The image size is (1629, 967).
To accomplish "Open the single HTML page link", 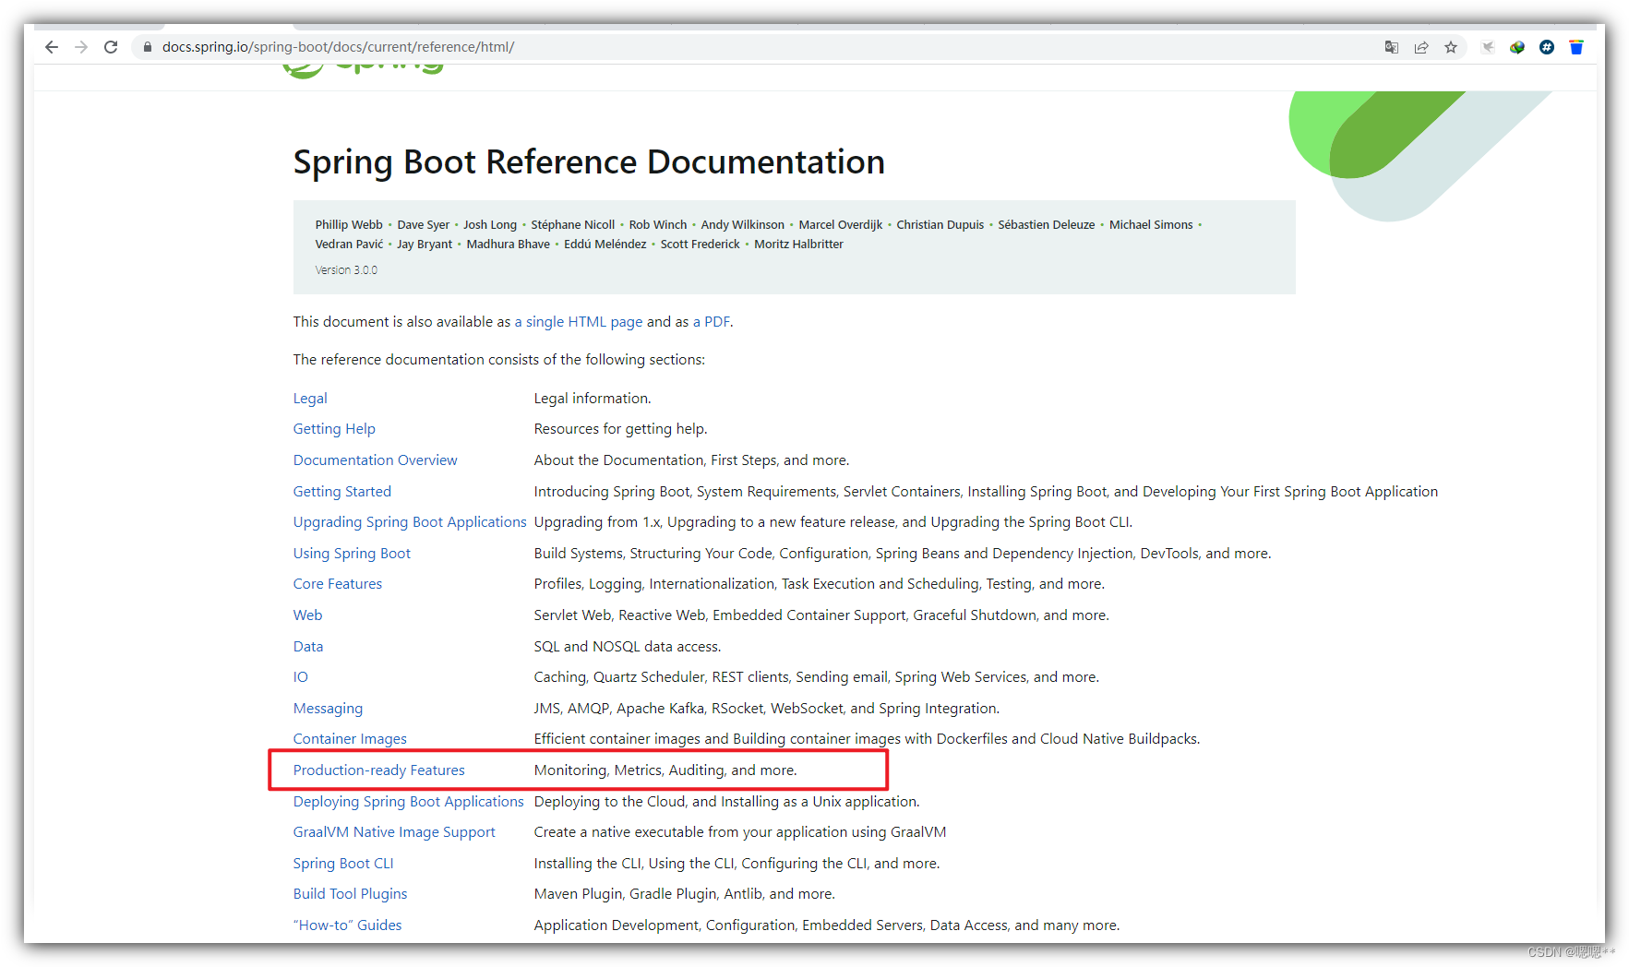I will pos(579,321).
